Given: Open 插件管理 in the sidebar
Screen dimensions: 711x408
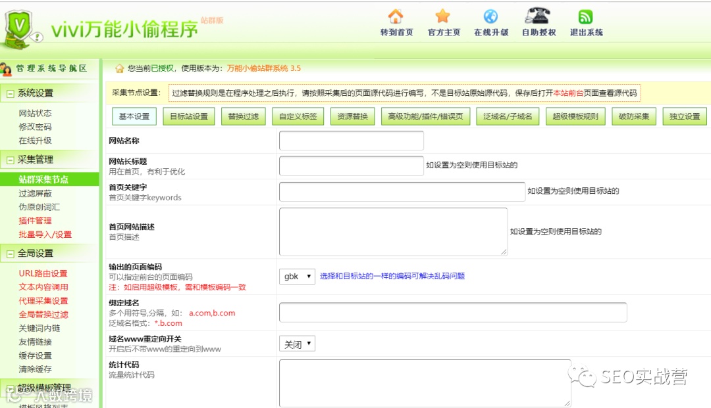Looking at the screenshot, I should pyautogui.click(x=35, y=221).
